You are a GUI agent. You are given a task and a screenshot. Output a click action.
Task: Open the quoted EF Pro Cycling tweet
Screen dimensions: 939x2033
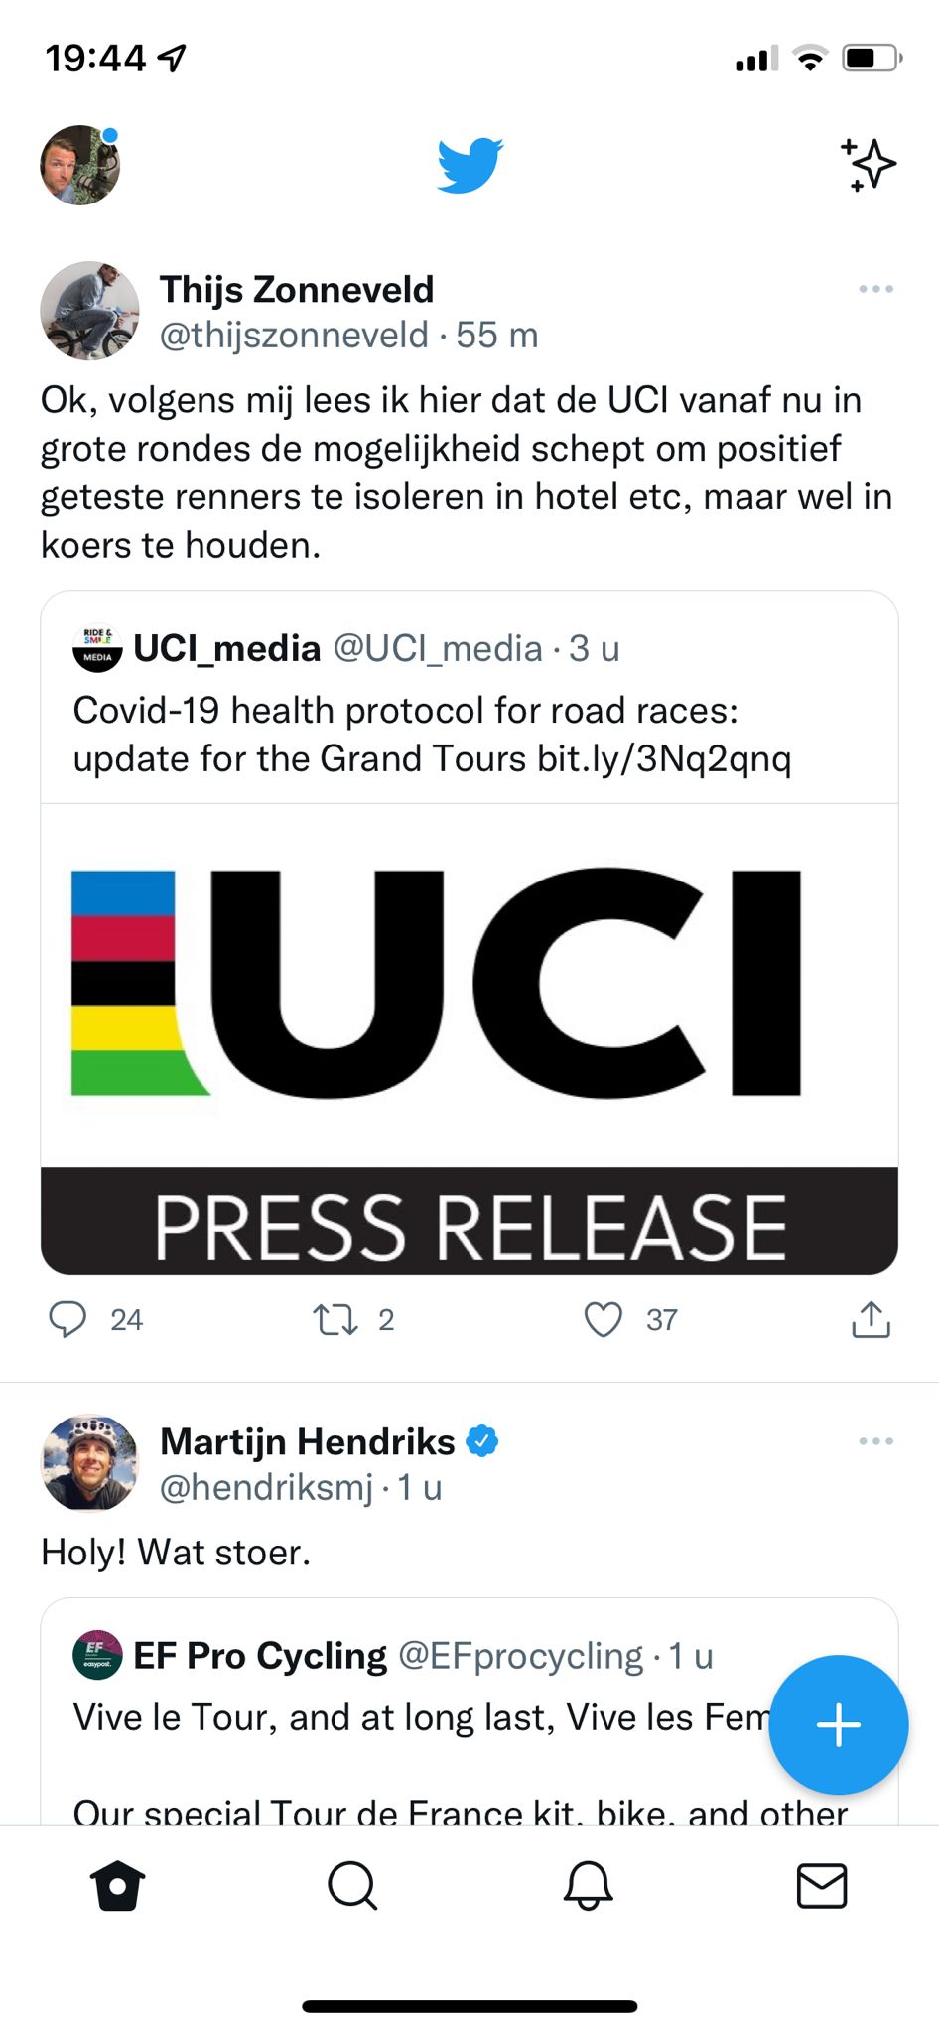click(417, 1717)
